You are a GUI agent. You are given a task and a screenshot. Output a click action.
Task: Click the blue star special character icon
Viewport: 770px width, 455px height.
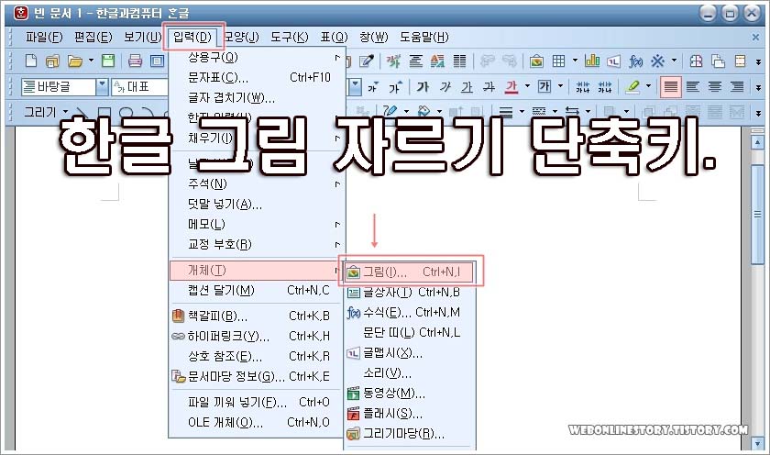tap(657, 61)
